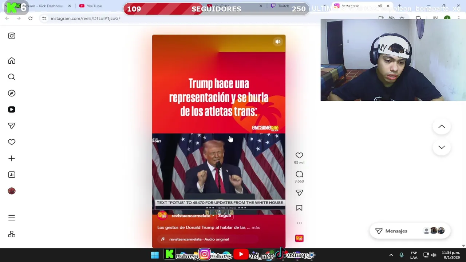Open the Meta apps grid icon
Screen dimensions: 466x262
[12, 234]
